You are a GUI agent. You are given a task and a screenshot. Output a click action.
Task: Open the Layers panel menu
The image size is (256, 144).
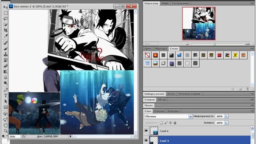point(252,111)
